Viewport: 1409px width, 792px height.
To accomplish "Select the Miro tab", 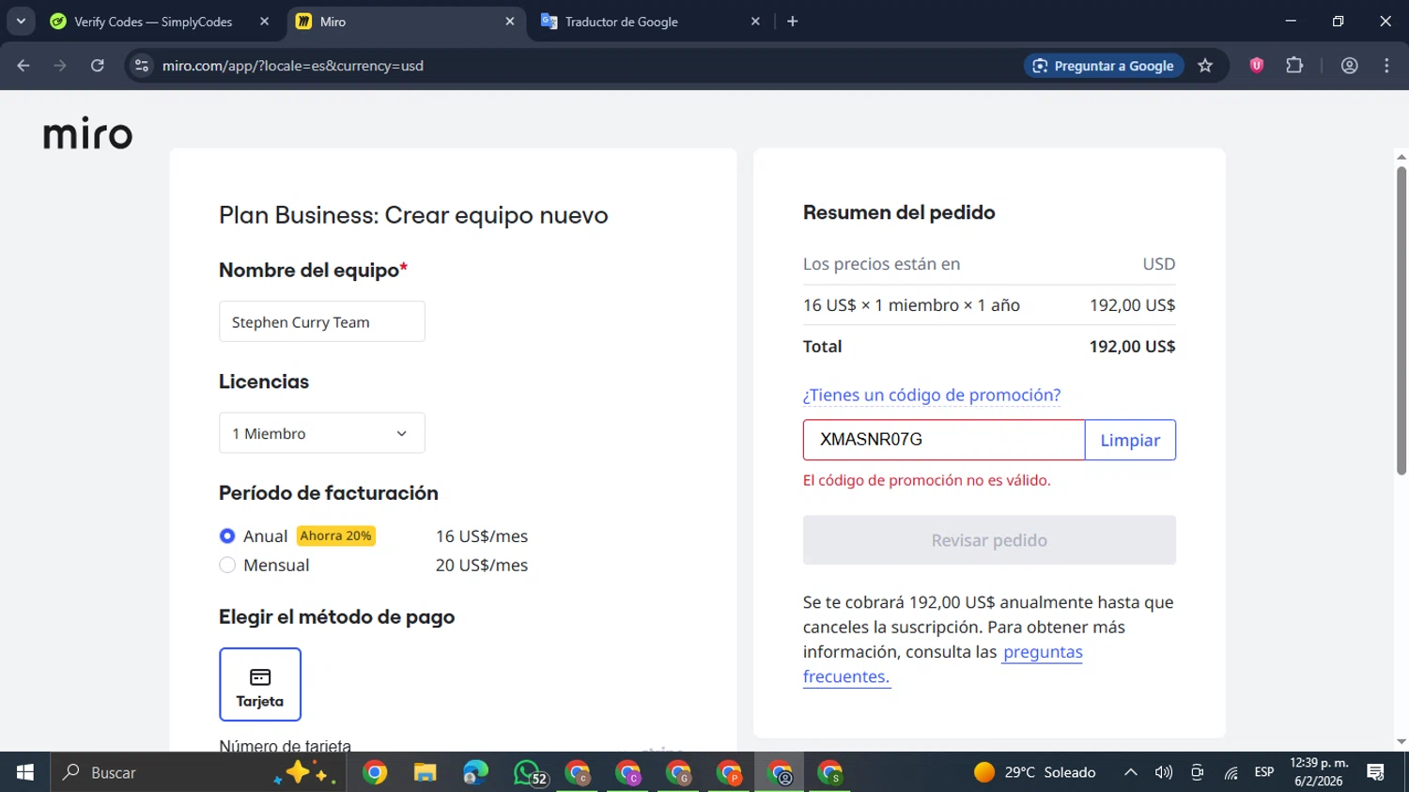I will [x=405, y=21].
